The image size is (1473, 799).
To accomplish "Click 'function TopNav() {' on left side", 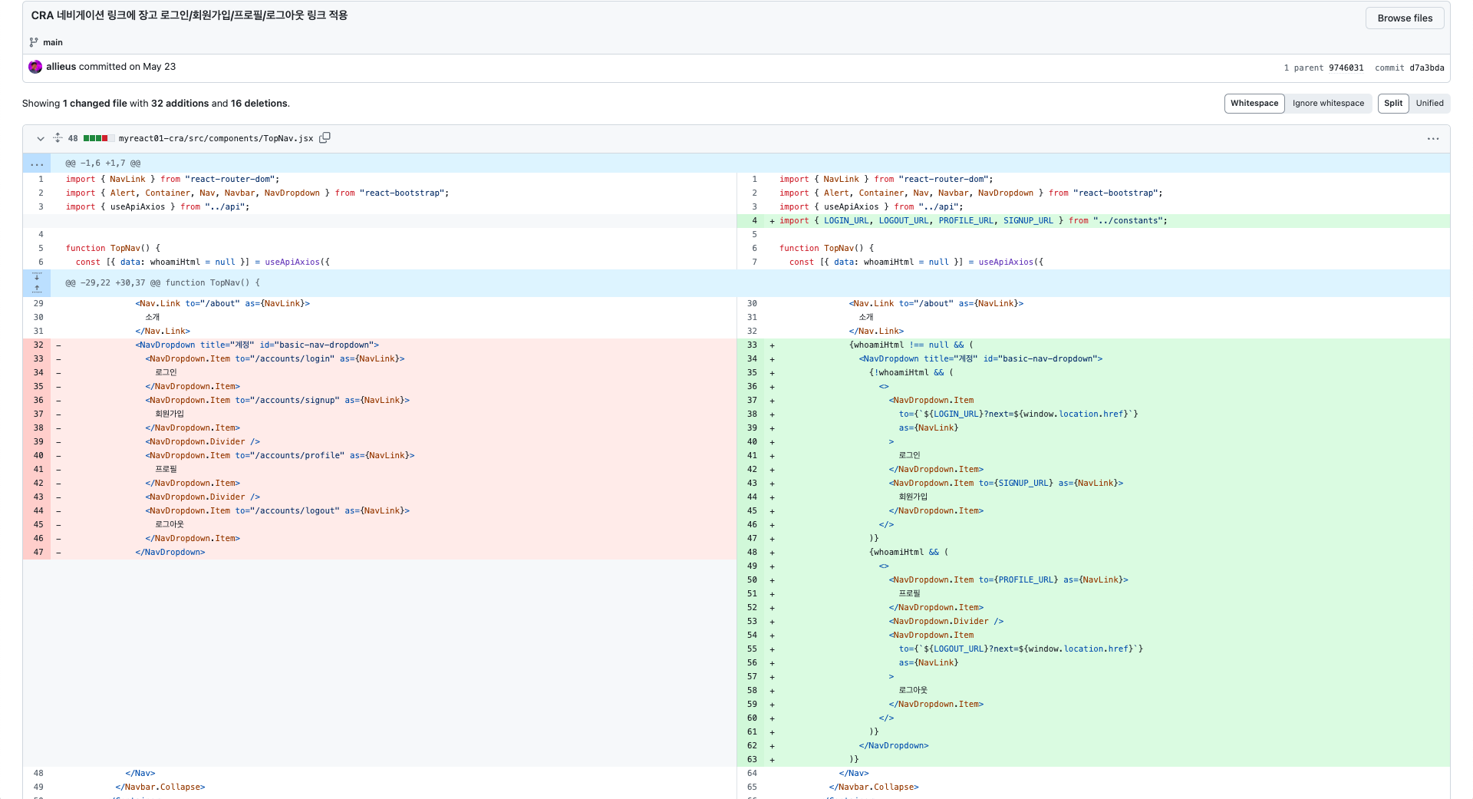I will tap(113, 249).
